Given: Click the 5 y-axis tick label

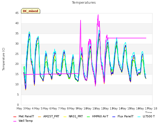Looking at the screenshot, I should pos(18,94).
